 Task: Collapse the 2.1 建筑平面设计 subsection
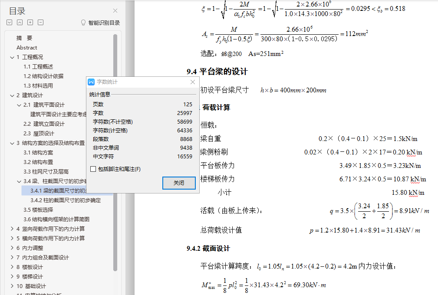click(x=19, y=105)
